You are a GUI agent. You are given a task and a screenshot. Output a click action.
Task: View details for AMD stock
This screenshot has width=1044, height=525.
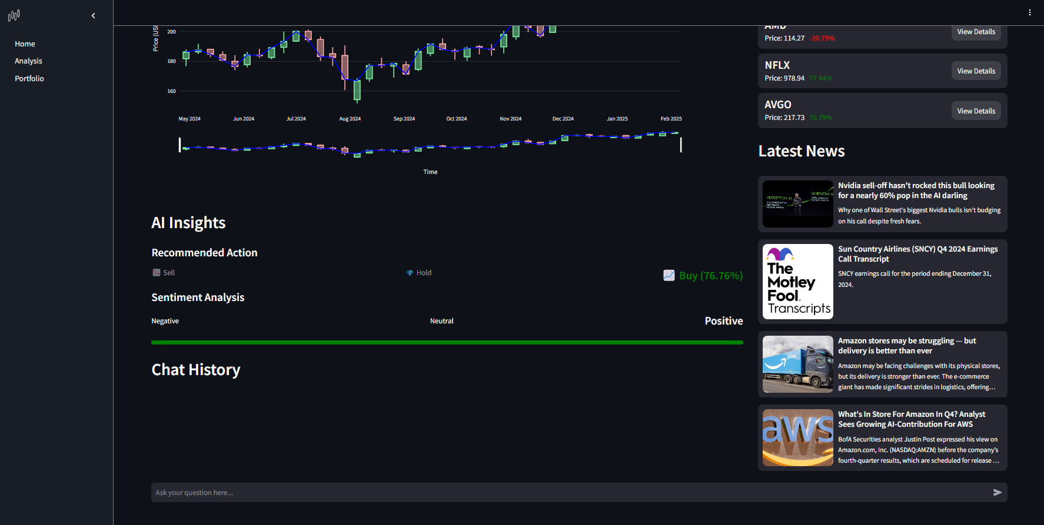(976, 32)
